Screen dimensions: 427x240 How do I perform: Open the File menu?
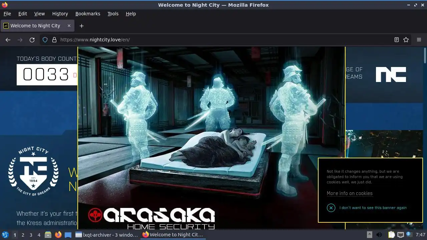pos(7,14)
